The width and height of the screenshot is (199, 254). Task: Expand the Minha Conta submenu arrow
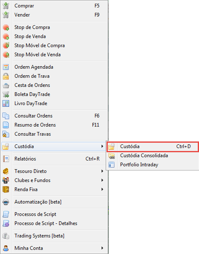coord(102,248)
